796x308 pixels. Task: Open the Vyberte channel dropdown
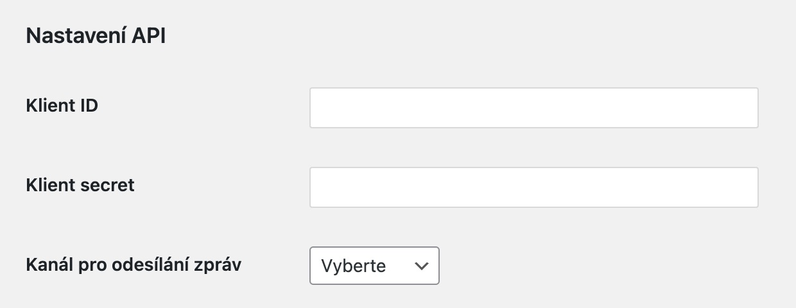point(374,266)
